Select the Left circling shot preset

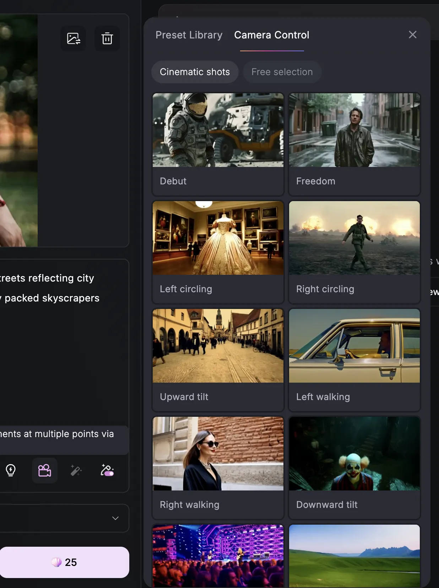coord(218,252)
